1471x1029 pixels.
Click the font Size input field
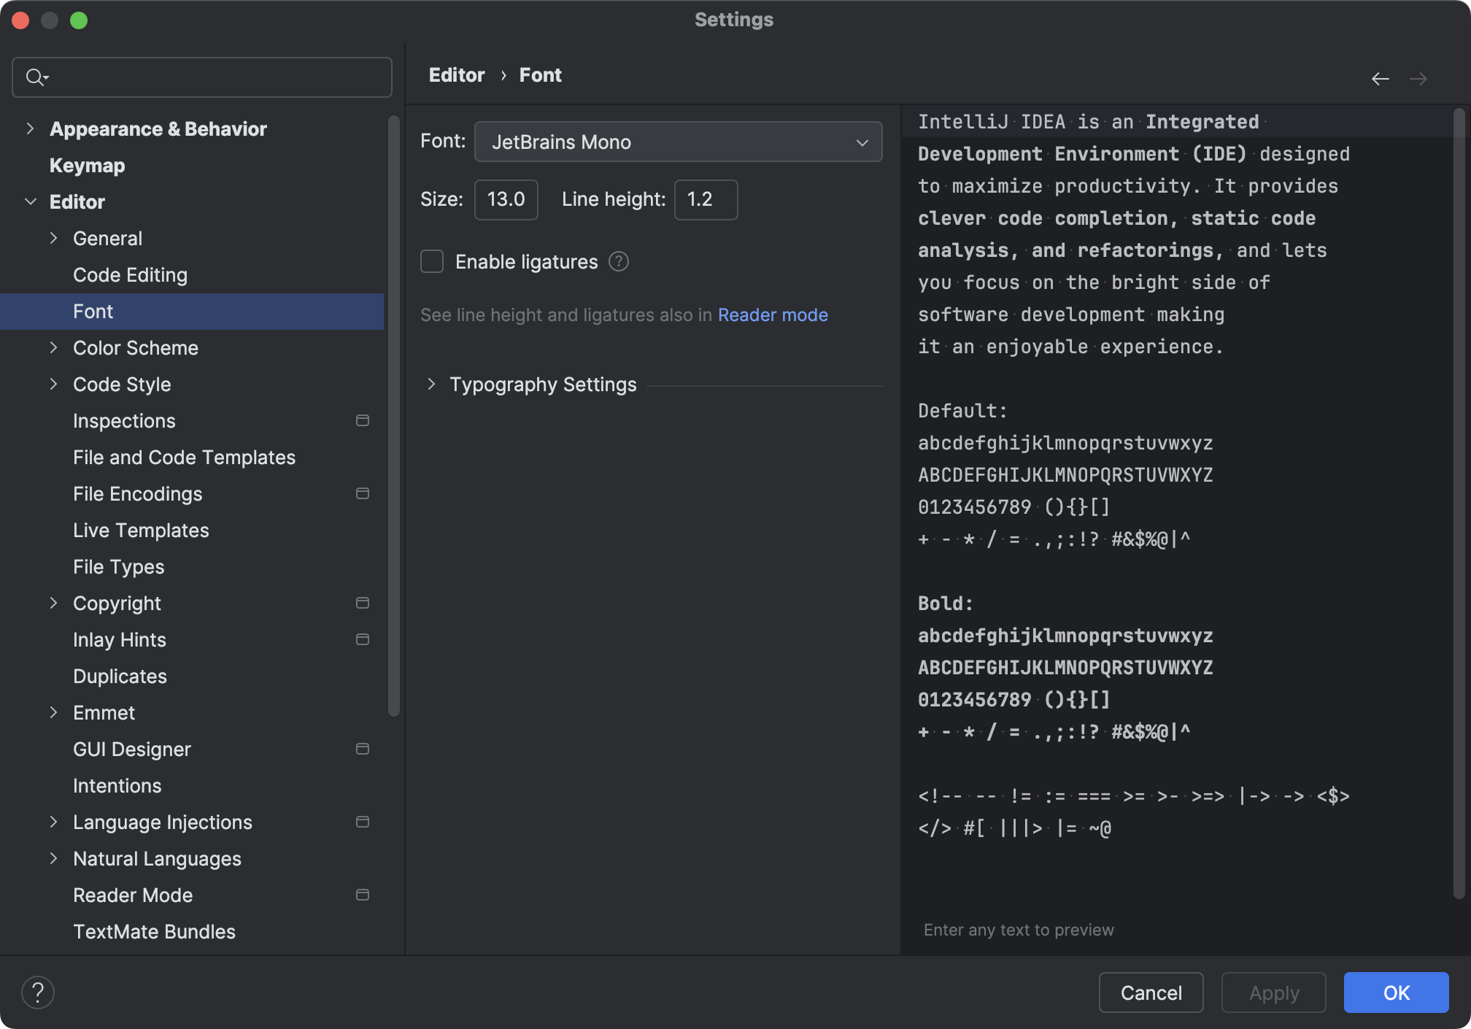point(506,199)
